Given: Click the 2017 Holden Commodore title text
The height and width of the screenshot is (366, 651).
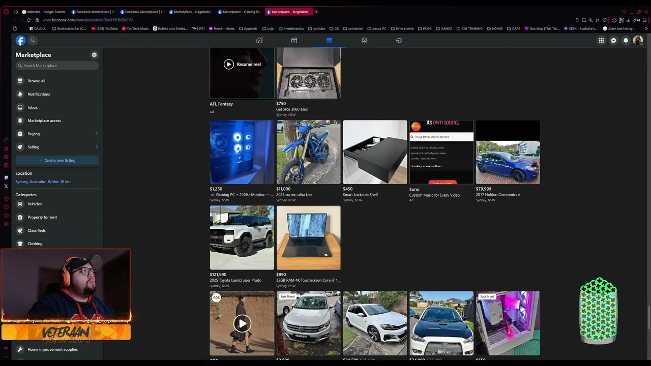Looking at the screenshot, I should point(498,195).
